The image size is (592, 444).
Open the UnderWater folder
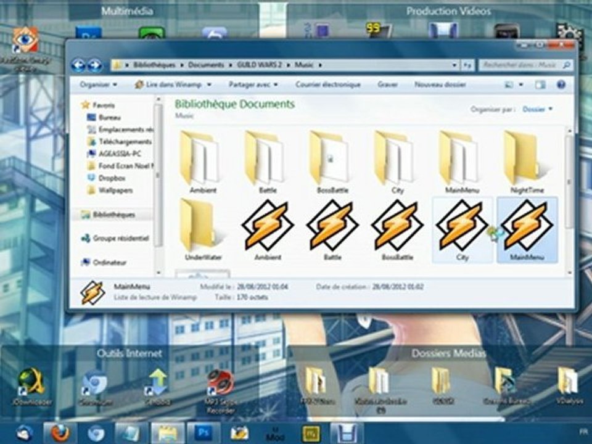click(202, 225)
